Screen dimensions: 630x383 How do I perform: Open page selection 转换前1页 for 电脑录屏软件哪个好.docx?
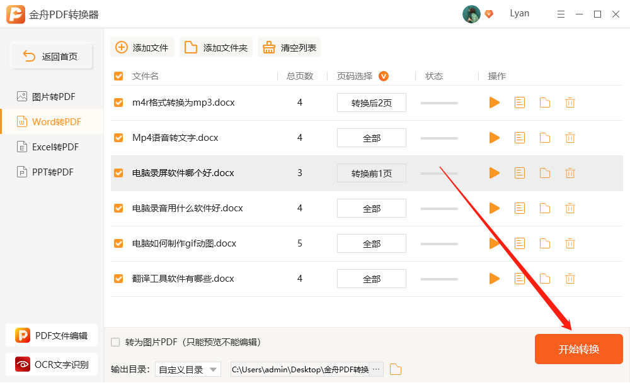point(371,173)
